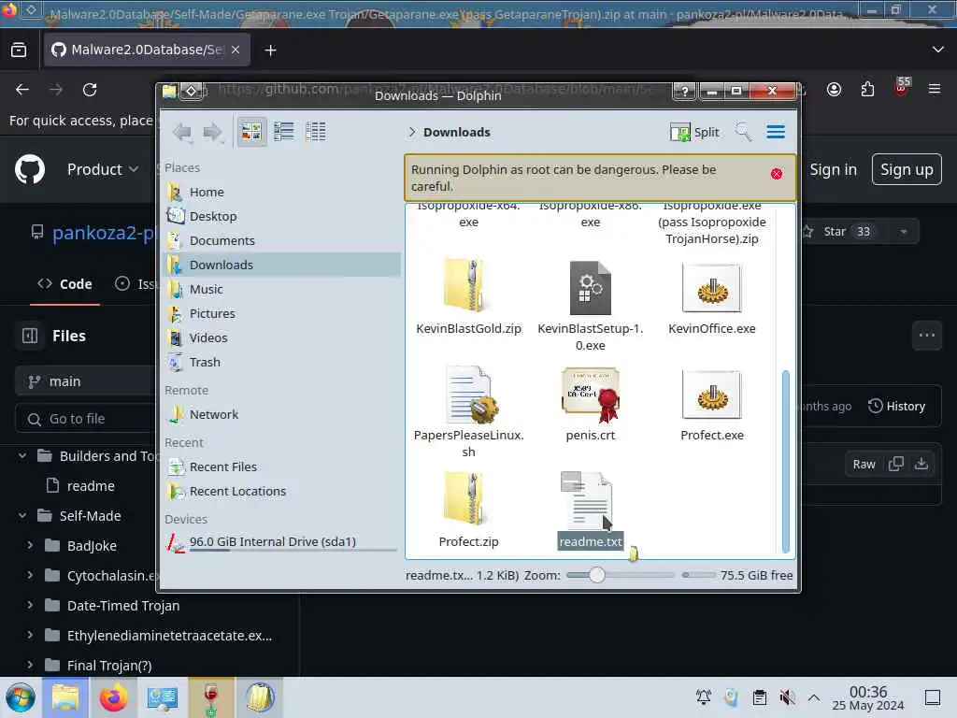Open Pictures in Places panel

[x=282, y=313]
